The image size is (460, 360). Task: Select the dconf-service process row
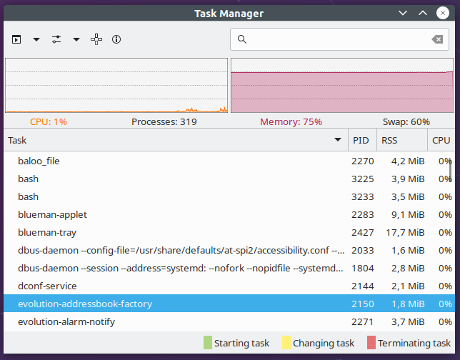pyautogui.click(x=229, y=286)
